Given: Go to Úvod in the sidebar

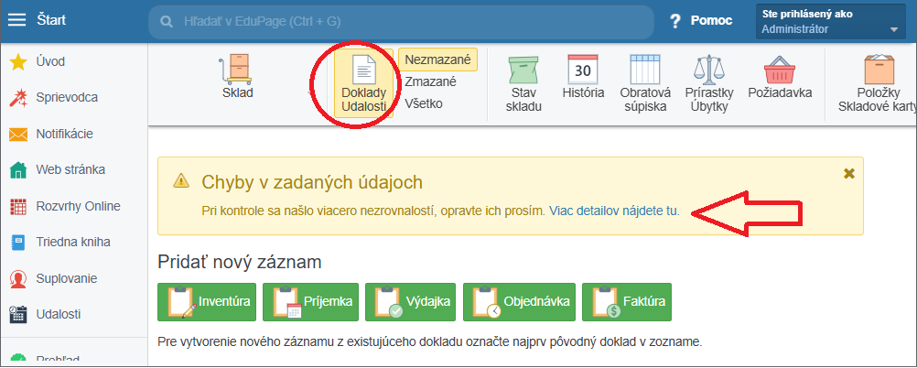Looking at the screenshot, I should (50, 61).
